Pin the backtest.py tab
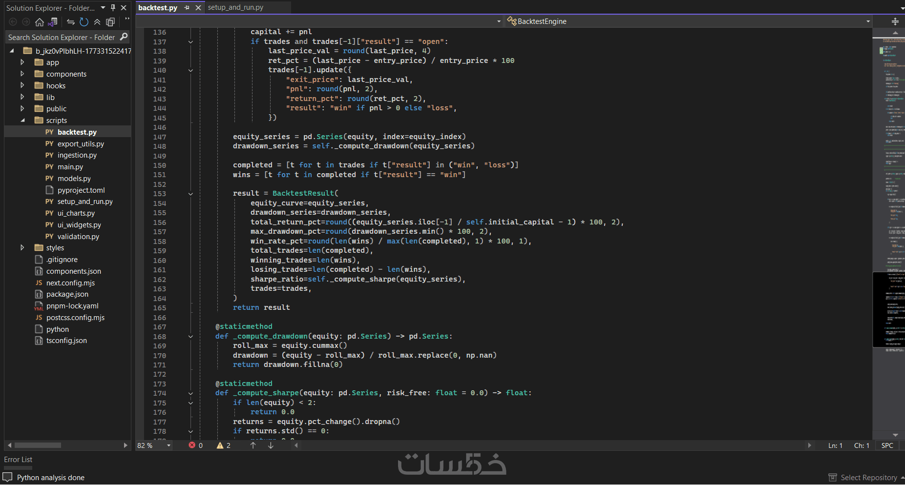Screen dimensions: 905x485 pyautogui.click(x=187, y=8)
